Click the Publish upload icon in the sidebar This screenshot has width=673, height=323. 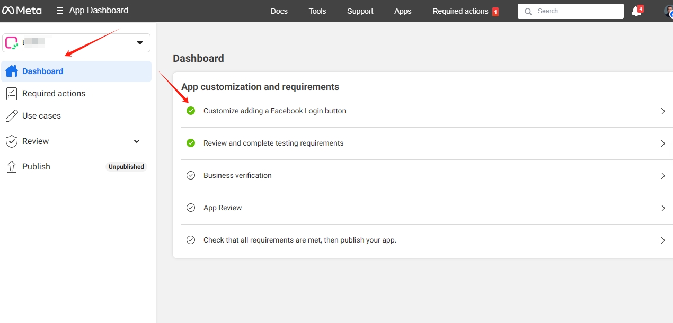point(11,166)
